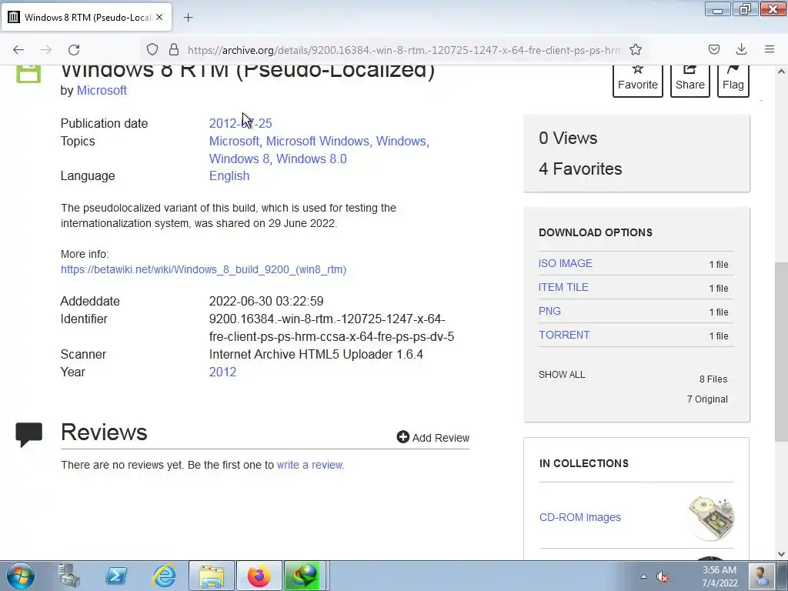Select the Windows 8 RTM browser tab

click(x=86, y=17)
